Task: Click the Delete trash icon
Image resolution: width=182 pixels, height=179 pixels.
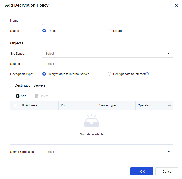Action: coord(37,96)
